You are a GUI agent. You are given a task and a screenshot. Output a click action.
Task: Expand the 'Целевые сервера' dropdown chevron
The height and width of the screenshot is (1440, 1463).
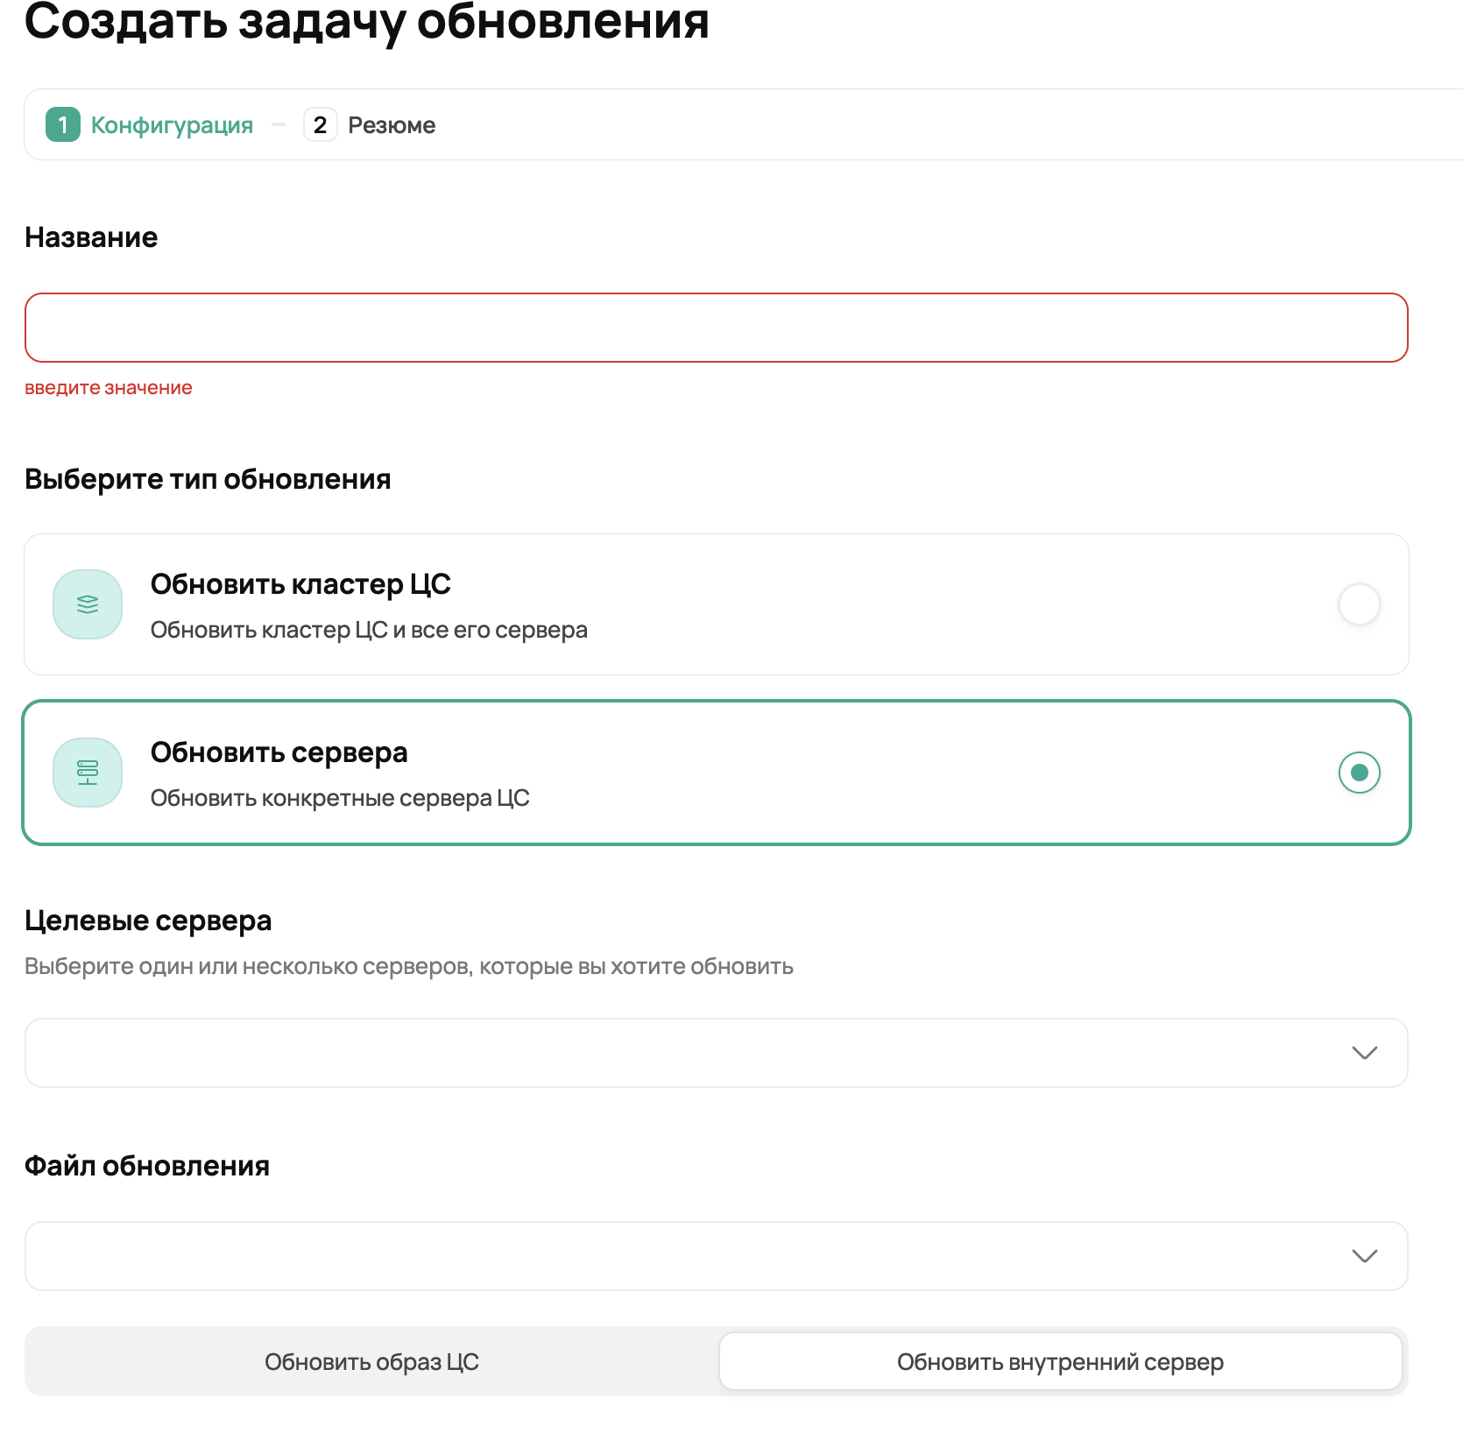(1364, 1053)
